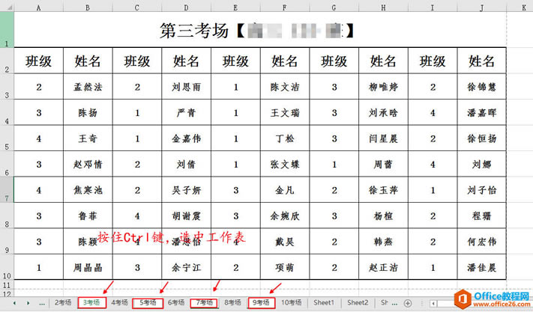533x312 pixels.
Task: Click cell with name 严青
Action: pyautogui.click(x=186, y=112)
